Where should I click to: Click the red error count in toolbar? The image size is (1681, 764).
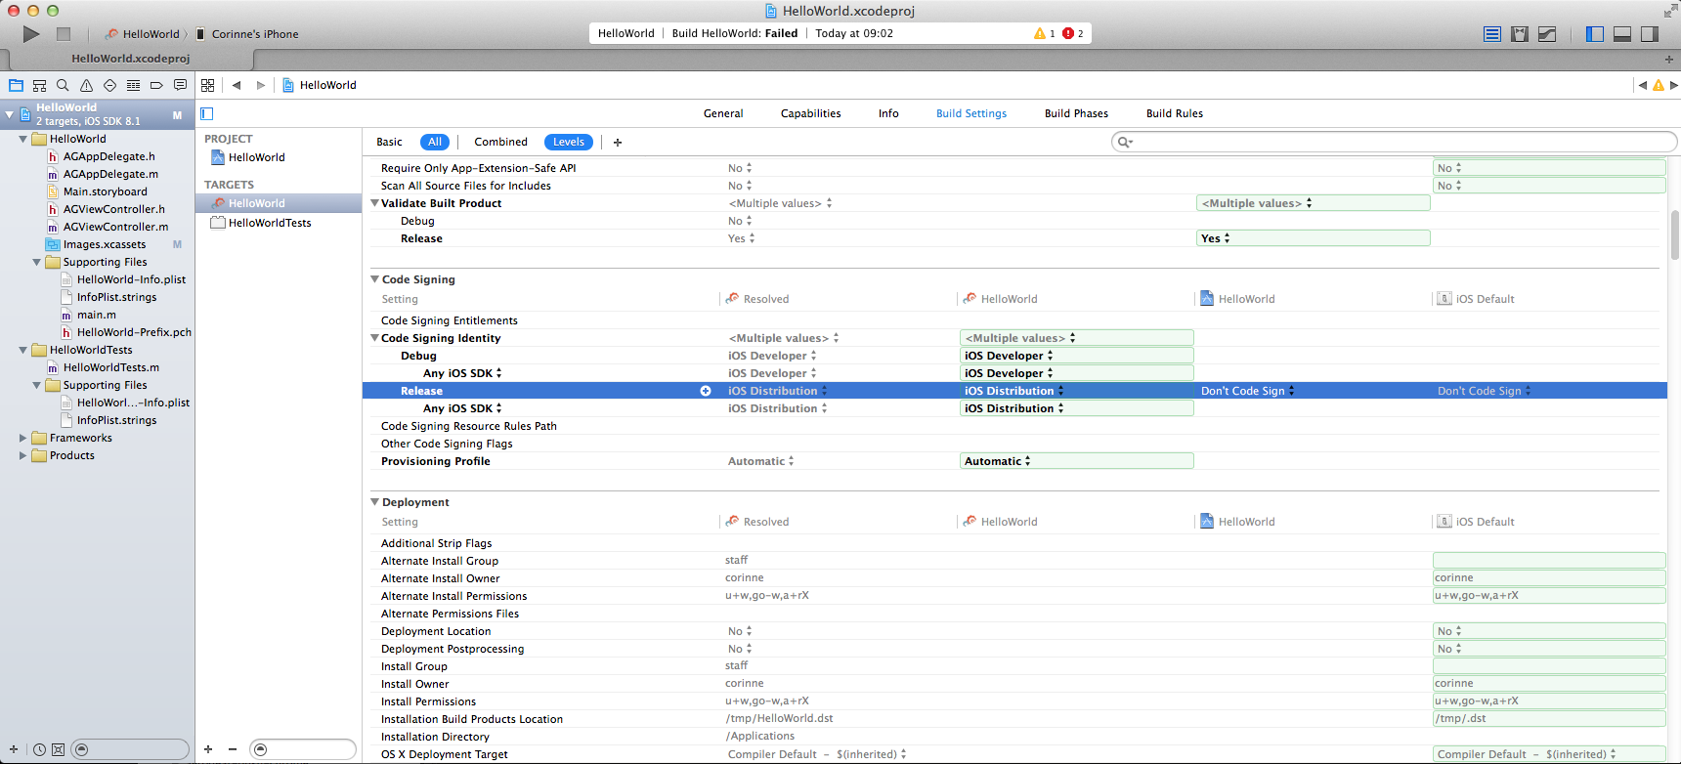pos(1073,33)
